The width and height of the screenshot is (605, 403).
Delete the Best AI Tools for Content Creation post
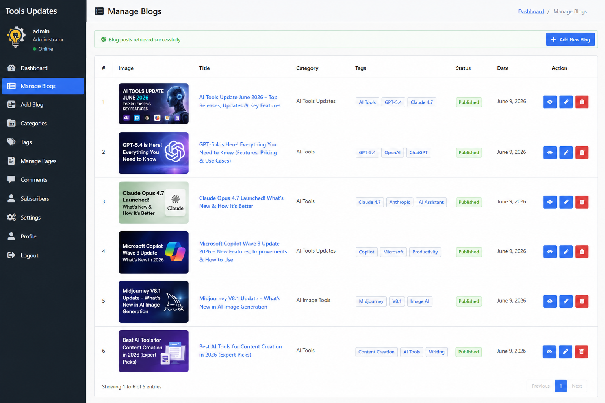pyautogui.click(x=581, y=351)
